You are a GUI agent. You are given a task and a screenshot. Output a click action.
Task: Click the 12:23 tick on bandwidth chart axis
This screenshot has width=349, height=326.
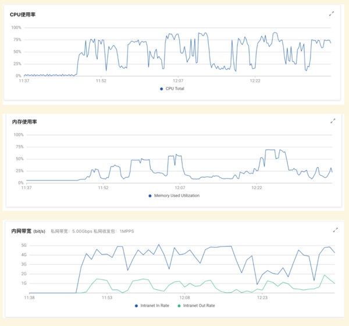262,297
